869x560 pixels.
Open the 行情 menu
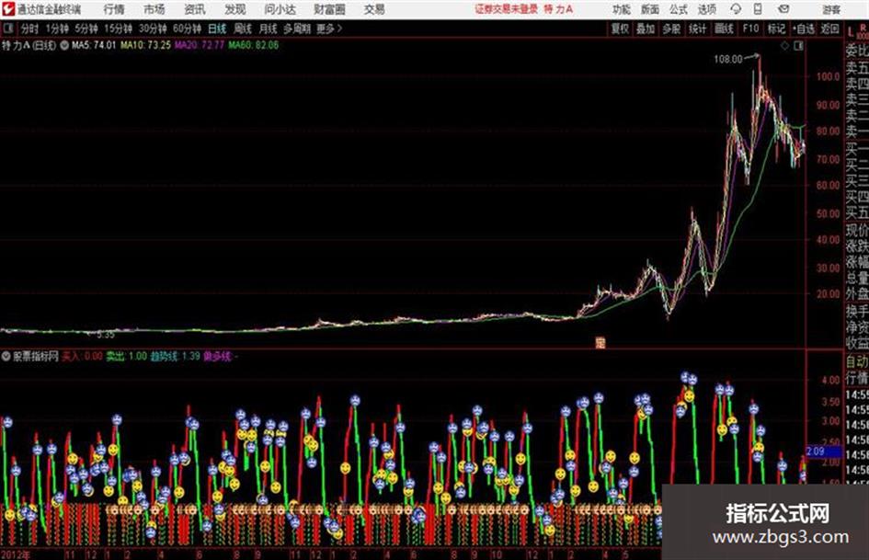(114, 9)
